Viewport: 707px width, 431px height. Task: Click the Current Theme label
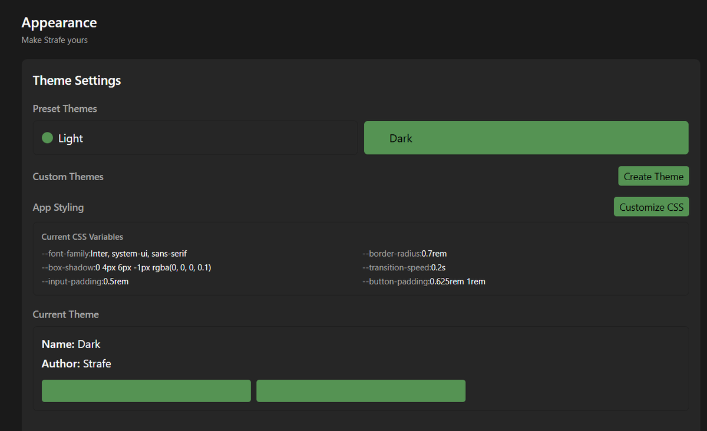pyautogui.click(x=65, y=314)
